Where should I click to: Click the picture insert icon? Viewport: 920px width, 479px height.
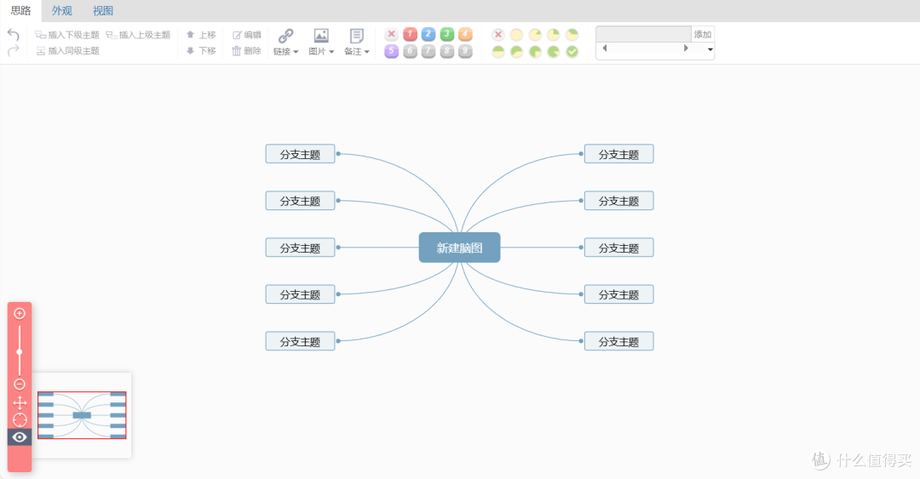[x=321, y=36]
